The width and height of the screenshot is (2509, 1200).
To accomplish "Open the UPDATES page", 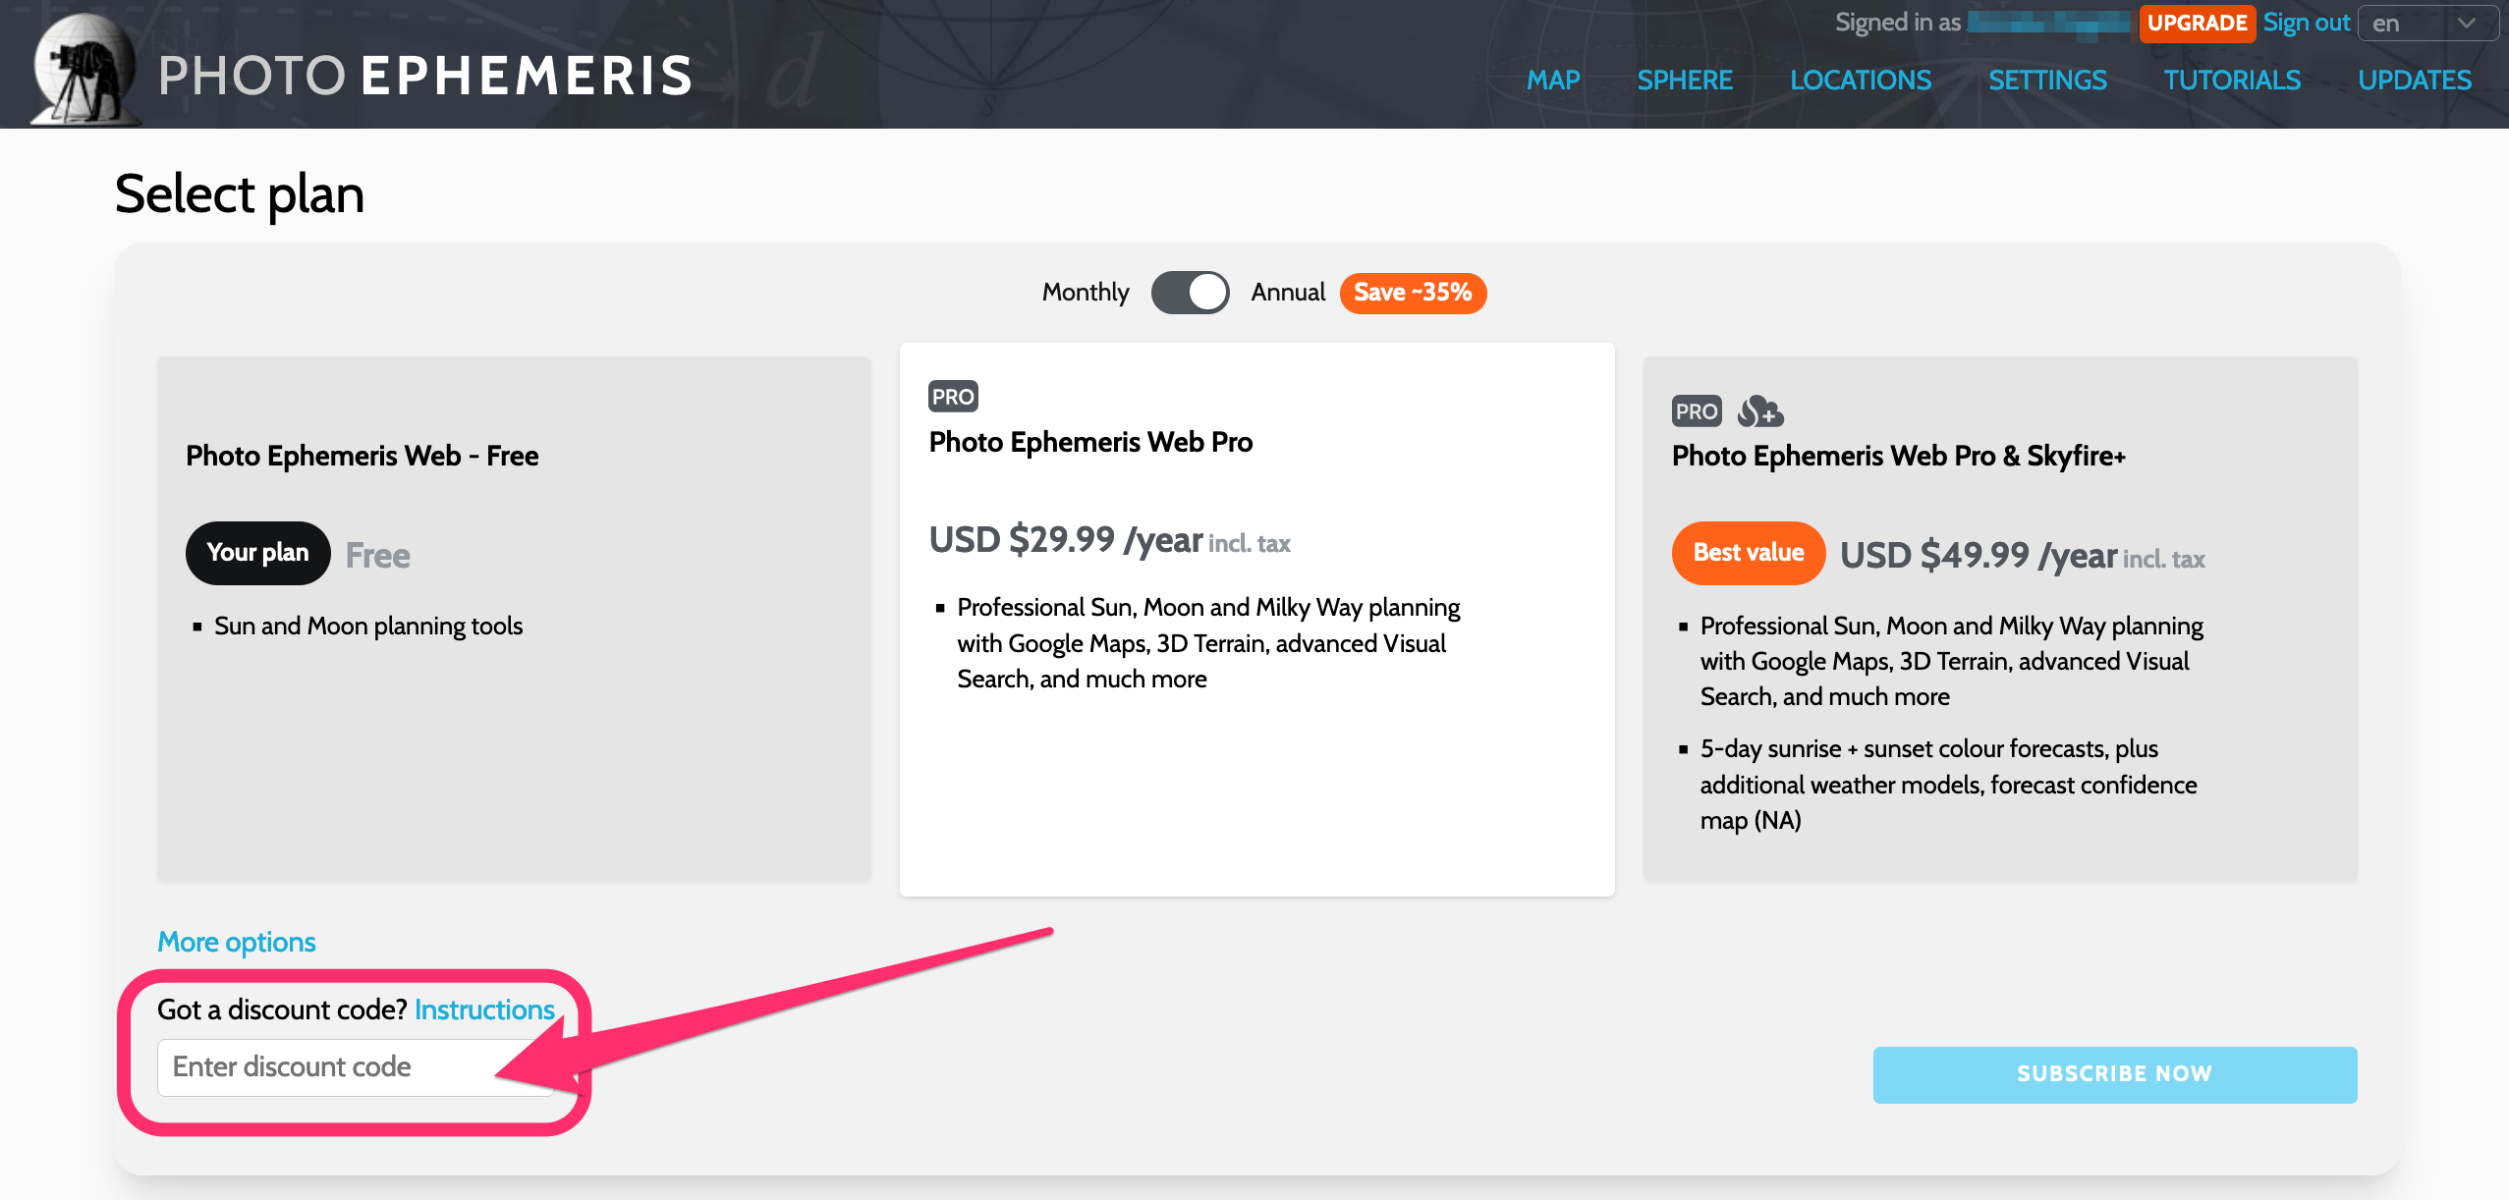I will coord(2415,81).
